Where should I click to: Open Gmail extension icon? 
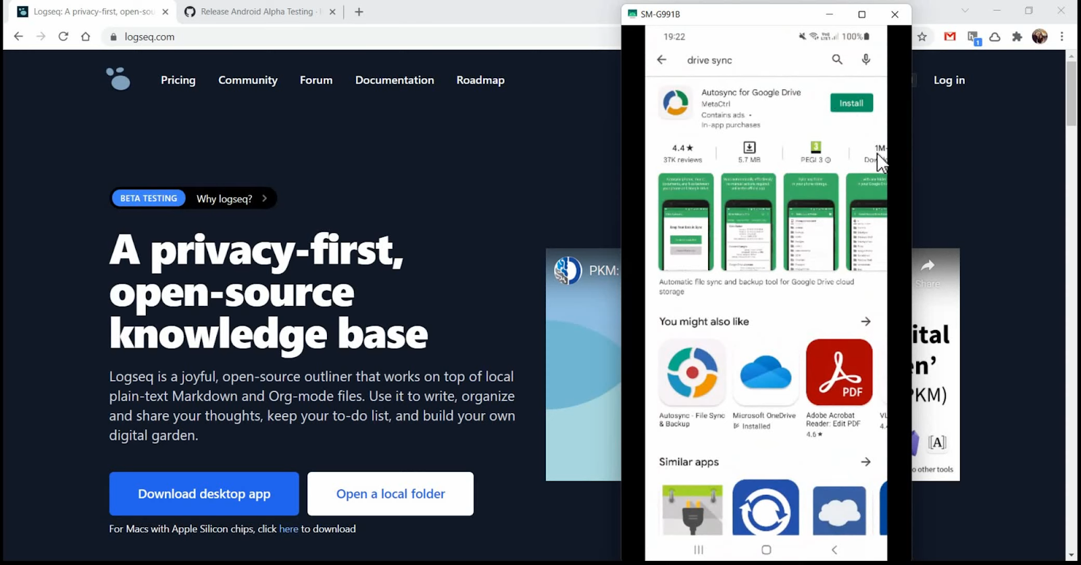pos(950,36)
